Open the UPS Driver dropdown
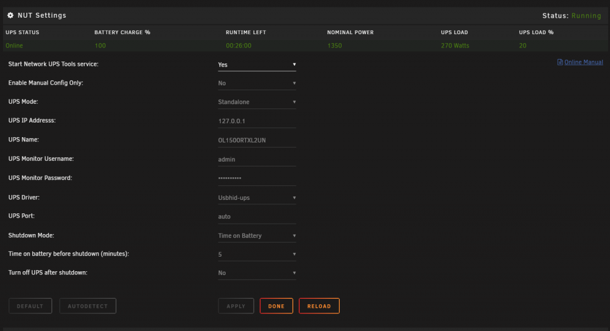 click(x=257, y=198)
